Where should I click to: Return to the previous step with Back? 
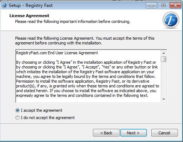106,133
